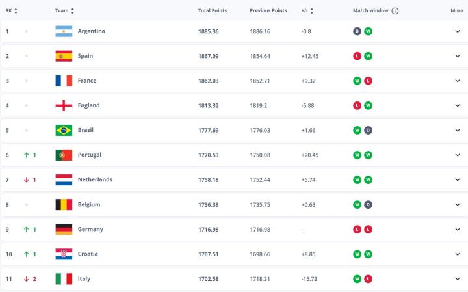Screen dimensions: 468x292
Task: Expand the Italy row details
Action: [x=457, y=278]
